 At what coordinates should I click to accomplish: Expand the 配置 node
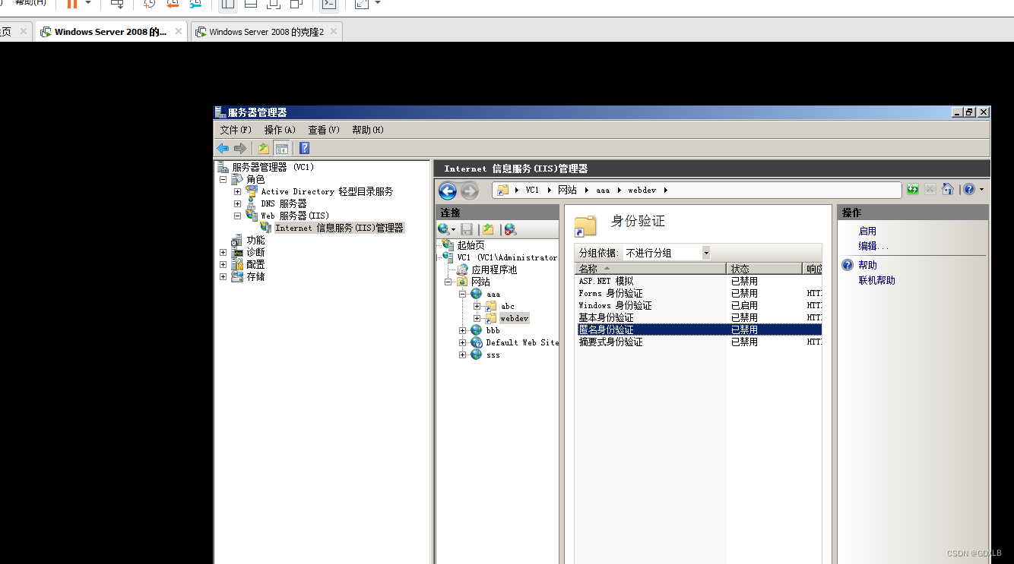(223, 265)
